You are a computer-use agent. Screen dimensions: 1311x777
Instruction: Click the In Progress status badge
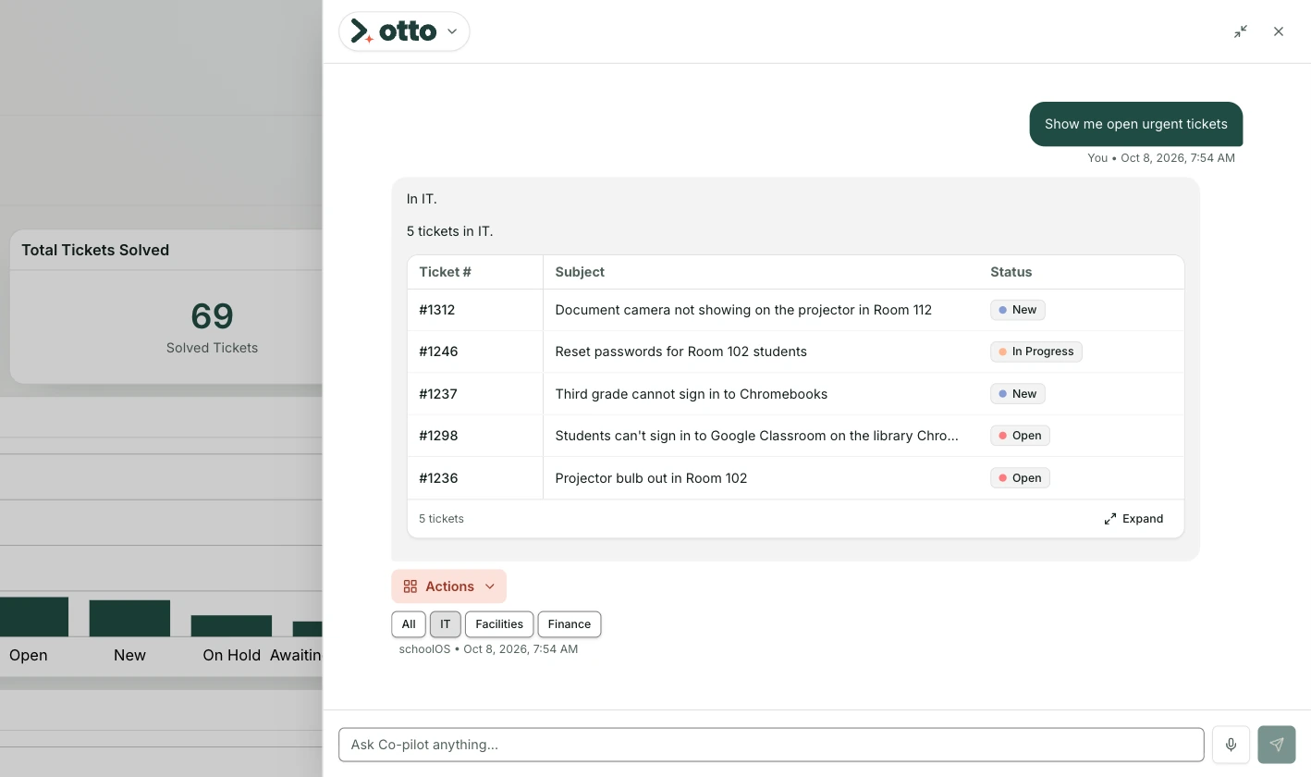point(1036,351)
